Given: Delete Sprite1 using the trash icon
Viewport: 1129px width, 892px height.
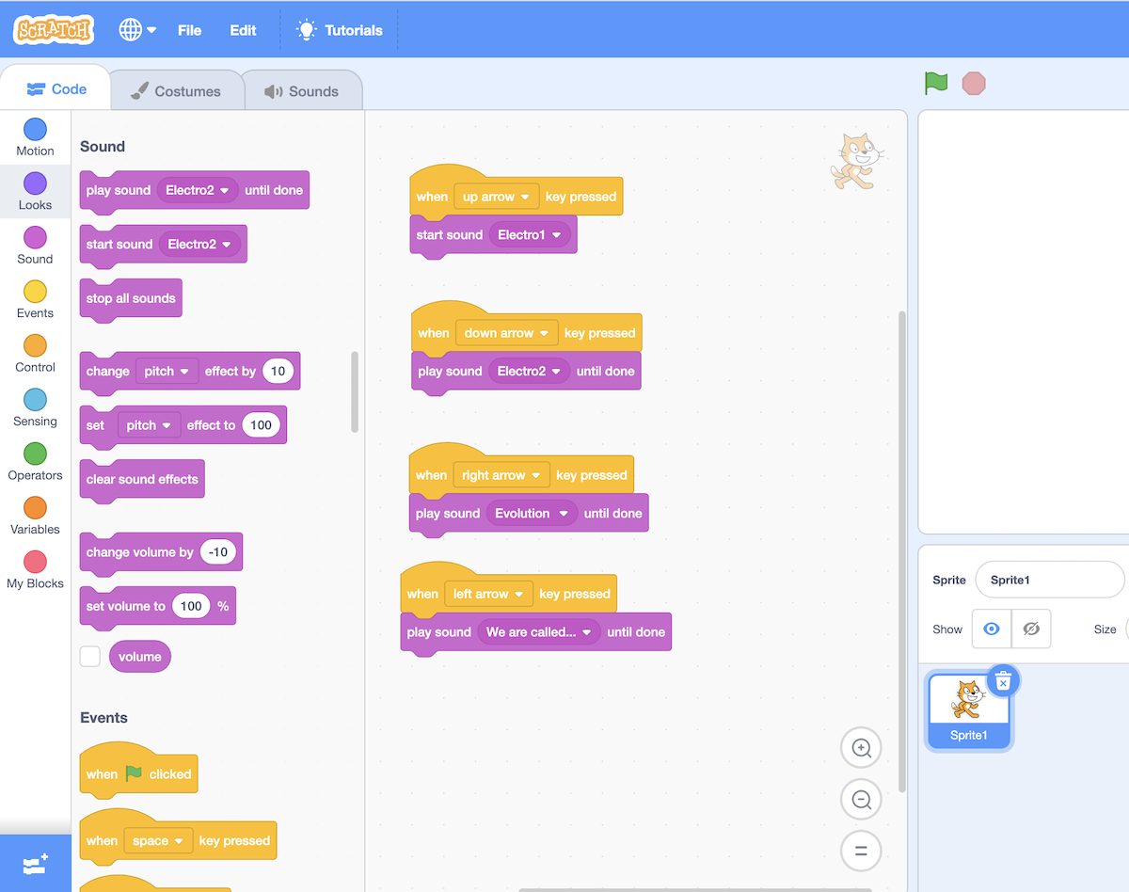Looking at the screenshot, I should 1004,680.
